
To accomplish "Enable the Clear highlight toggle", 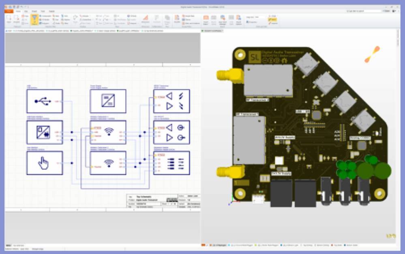I will click(x=275, y=22).
